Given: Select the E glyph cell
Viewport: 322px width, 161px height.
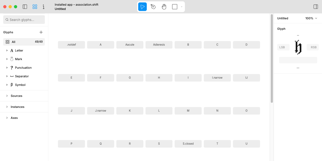Looking at the screenshot, I should 71,78.
